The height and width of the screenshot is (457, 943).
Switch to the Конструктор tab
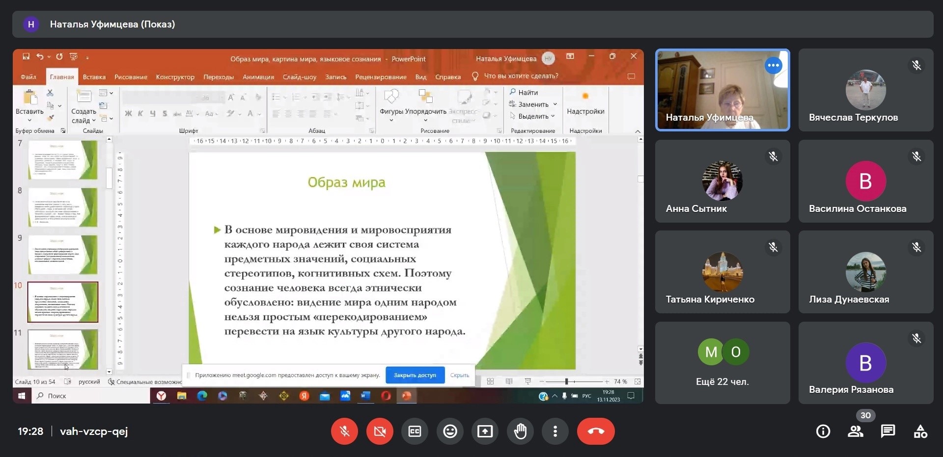175,77
